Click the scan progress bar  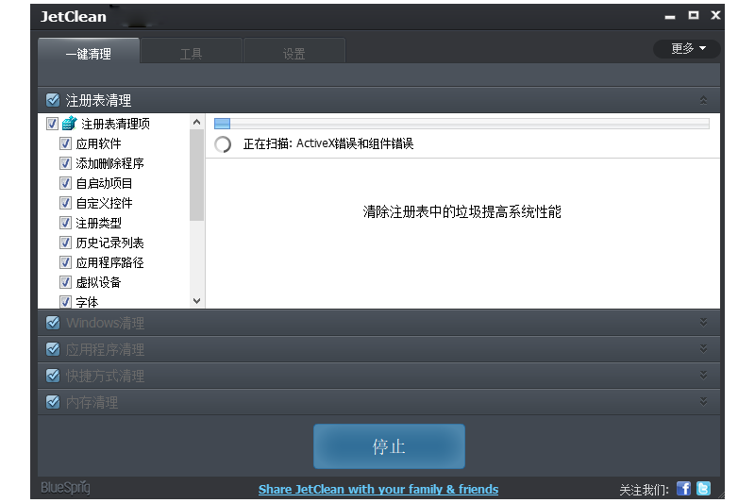point(461,124)
